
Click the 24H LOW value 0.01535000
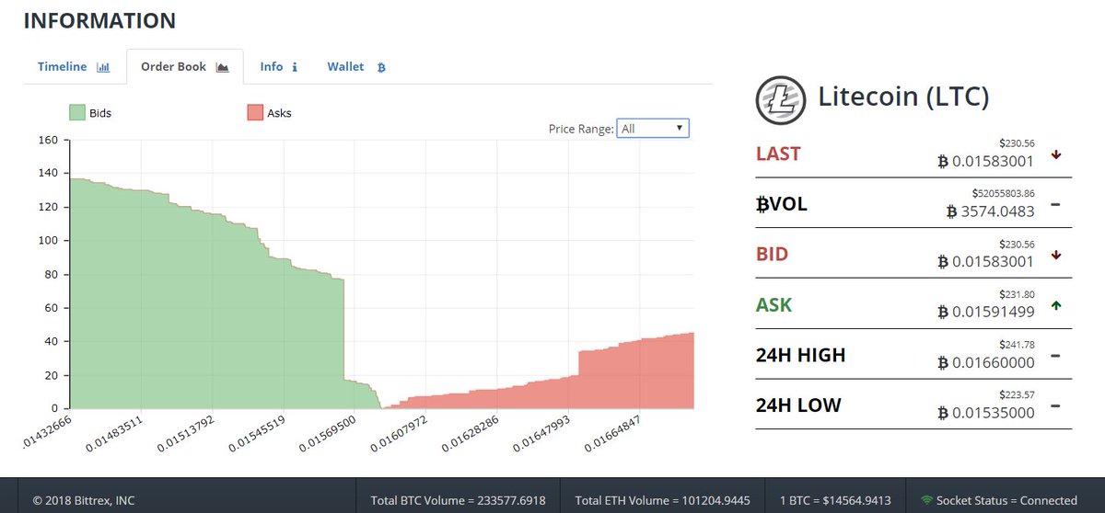(x=994, y=413)
